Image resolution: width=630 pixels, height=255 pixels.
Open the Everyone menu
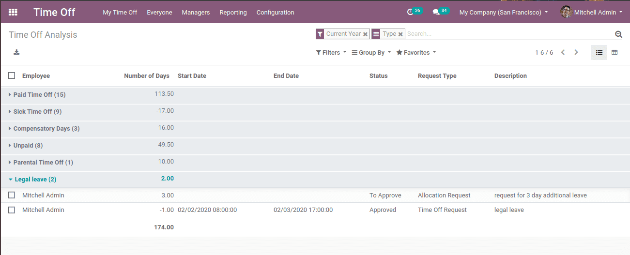[159, 12]
